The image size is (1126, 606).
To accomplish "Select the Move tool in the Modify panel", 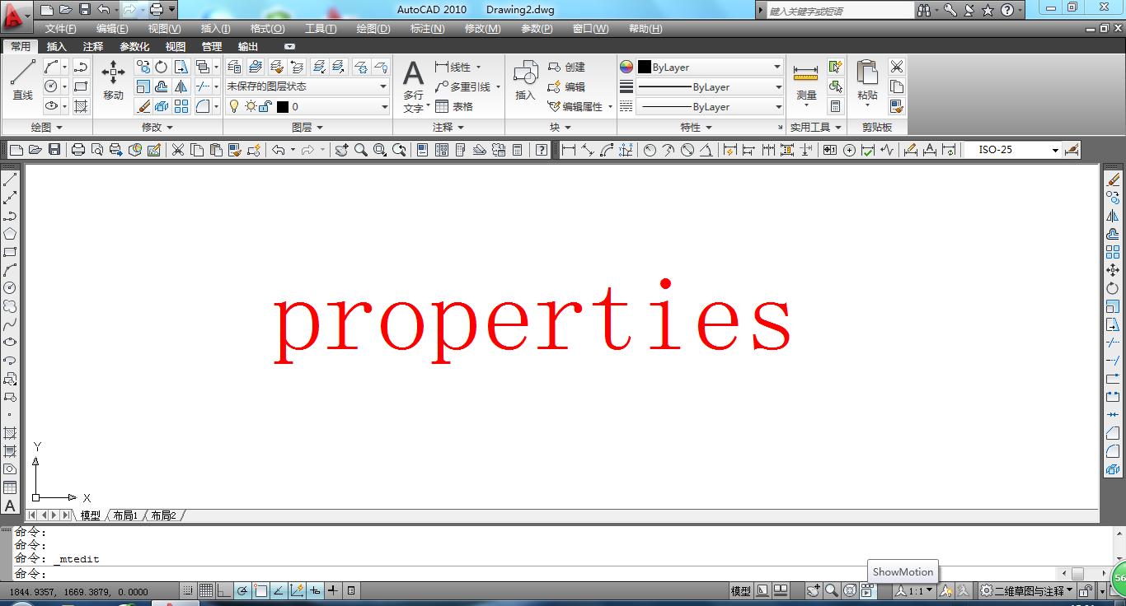I will (x=113, y=81).
